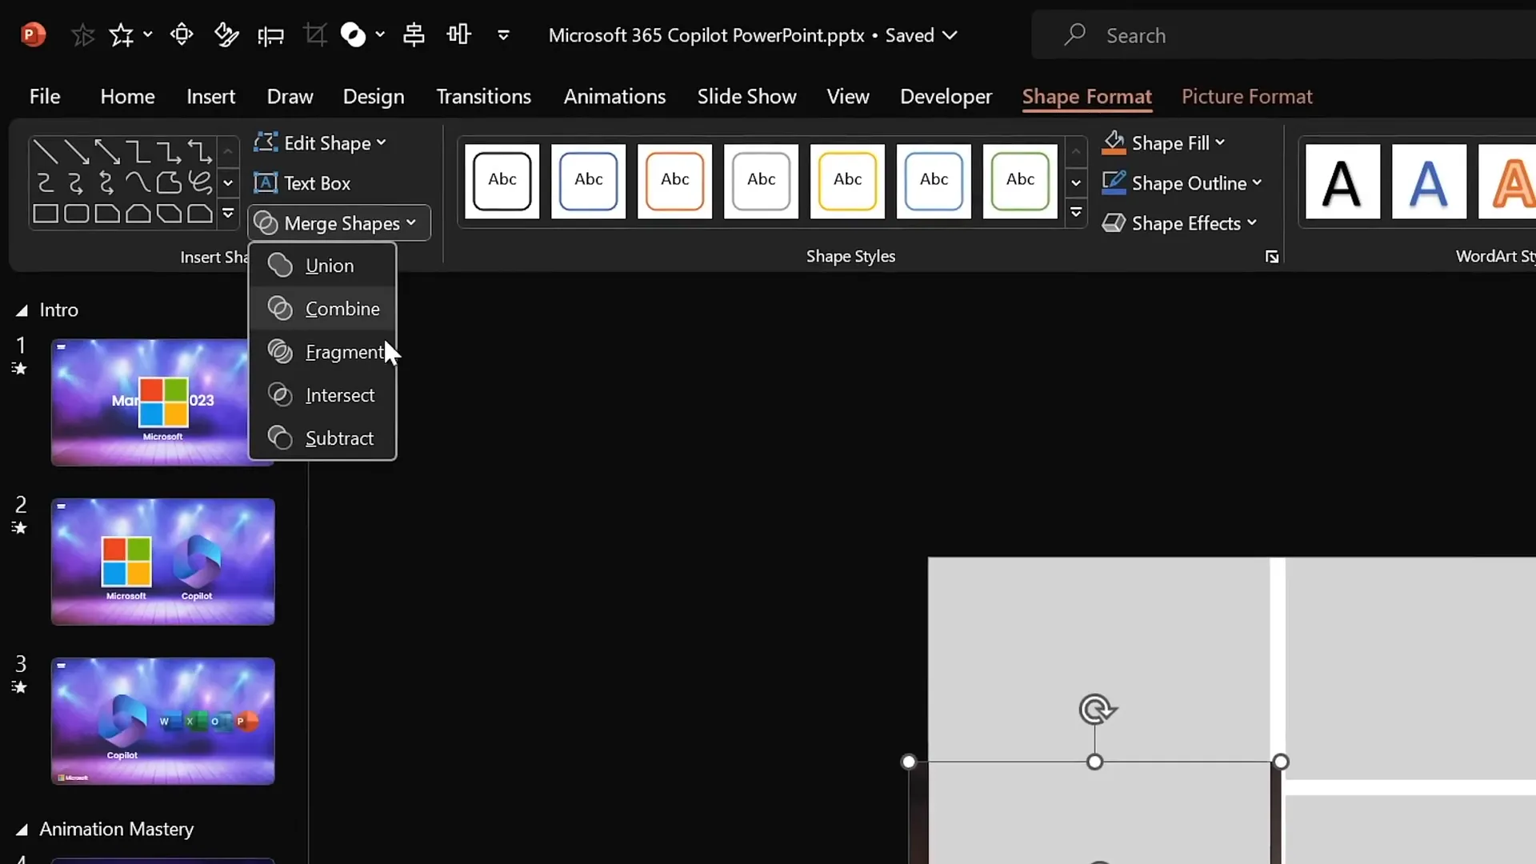Apply the yellow outlined Abc shape style
This screenshot has width=1536, height=864.
point(847,181)
